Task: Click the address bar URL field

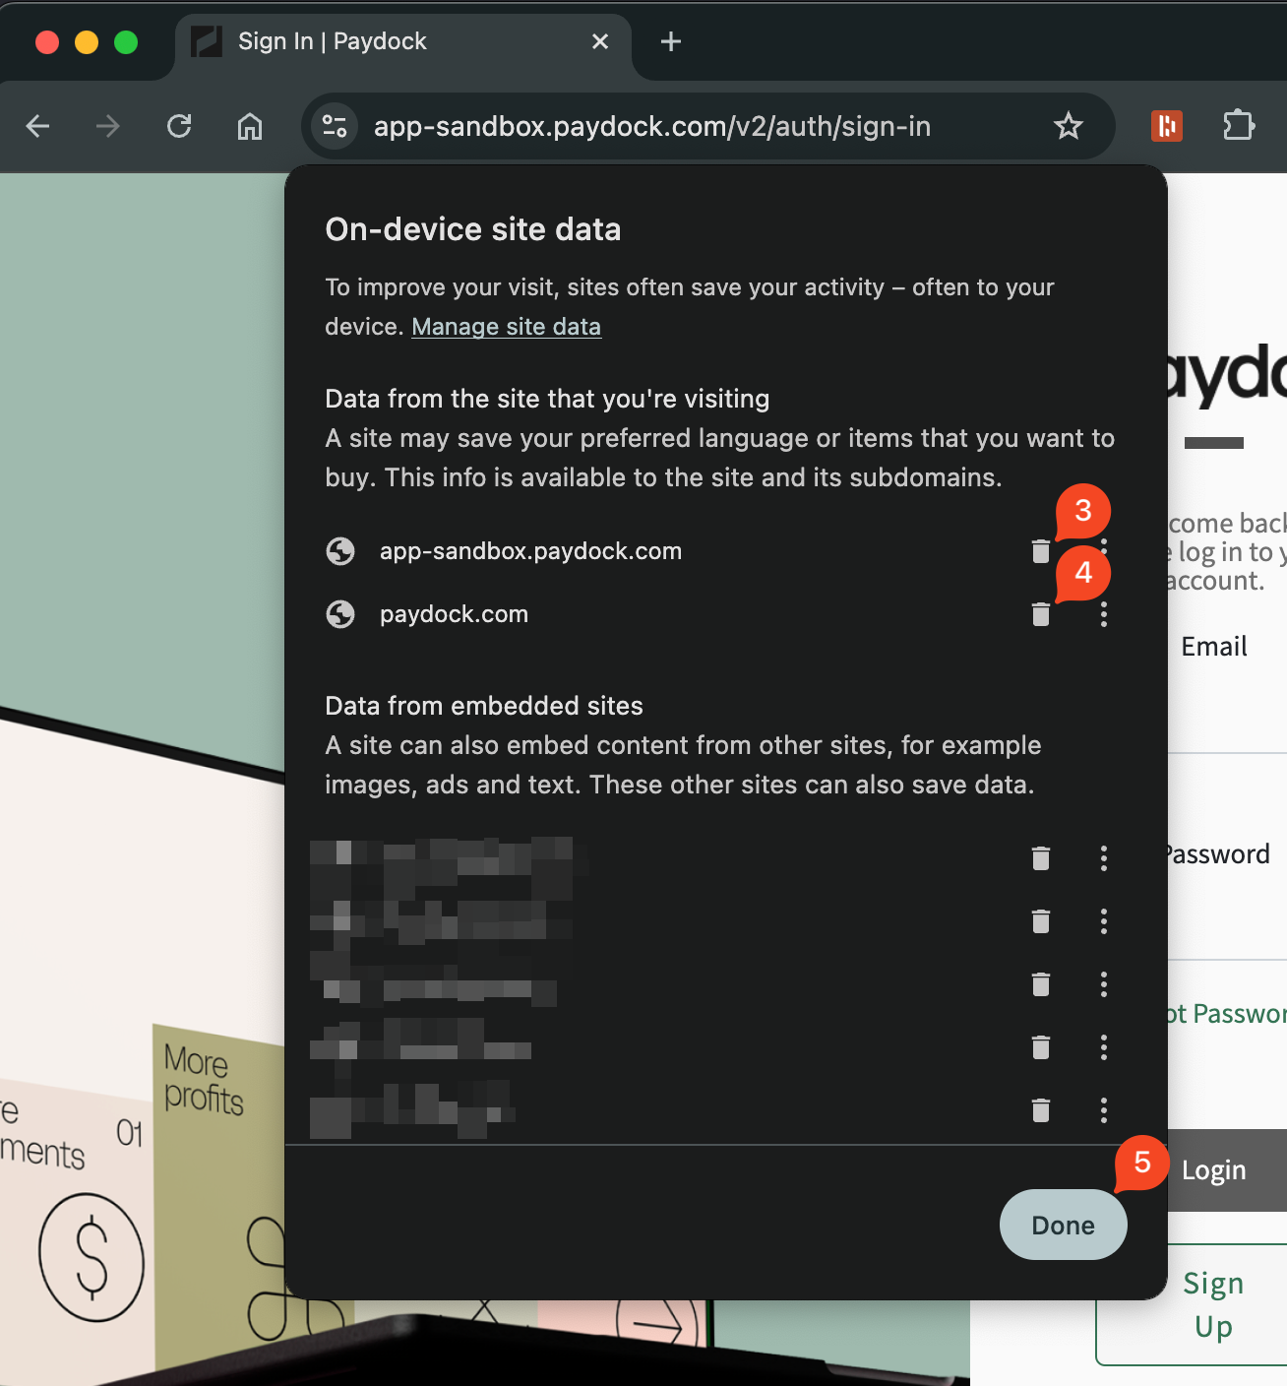Action: (x=652, y=126)
